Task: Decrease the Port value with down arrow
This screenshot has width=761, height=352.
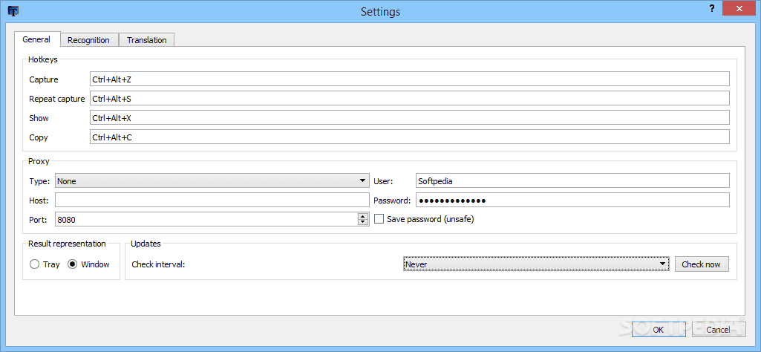Action: (x=363, y=222)
